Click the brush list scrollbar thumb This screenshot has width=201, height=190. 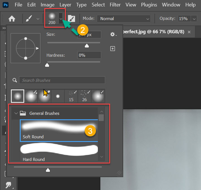click(101, 118)
